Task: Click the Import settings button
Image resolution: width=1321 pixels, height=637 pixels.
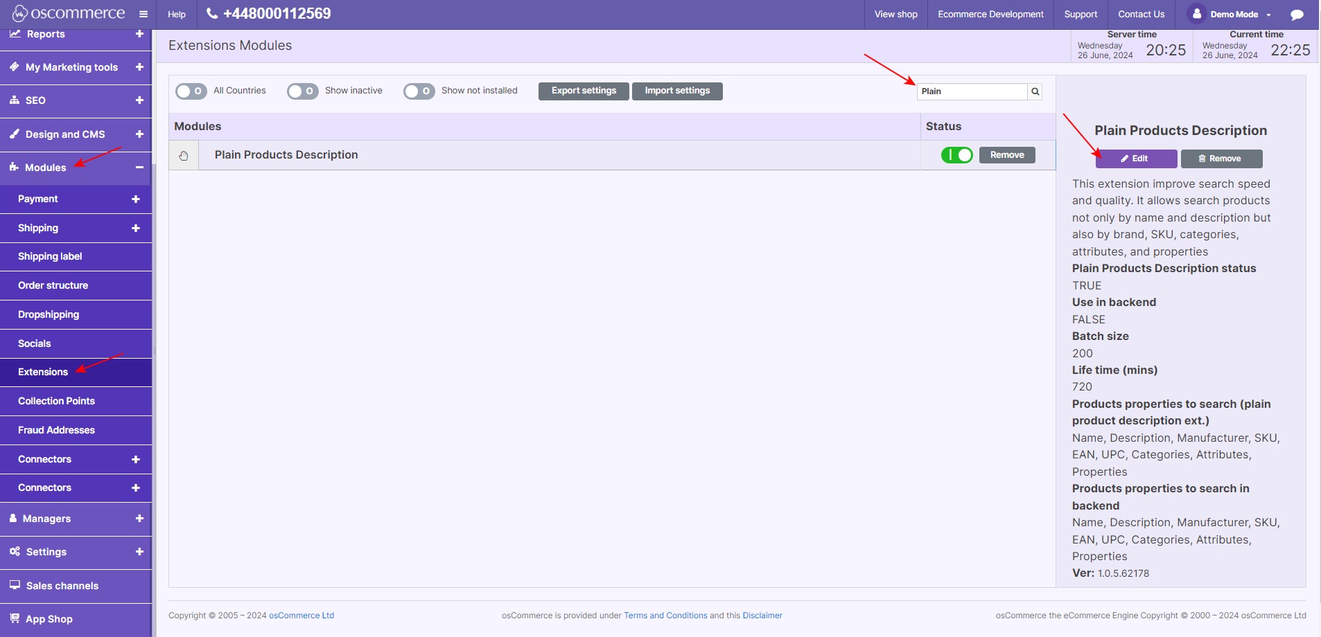Action: click(x=677, y=91)
